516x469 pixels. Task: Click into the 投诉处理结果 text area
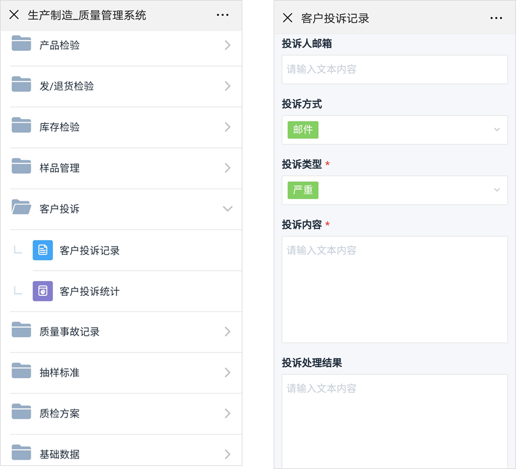point(395,421)
